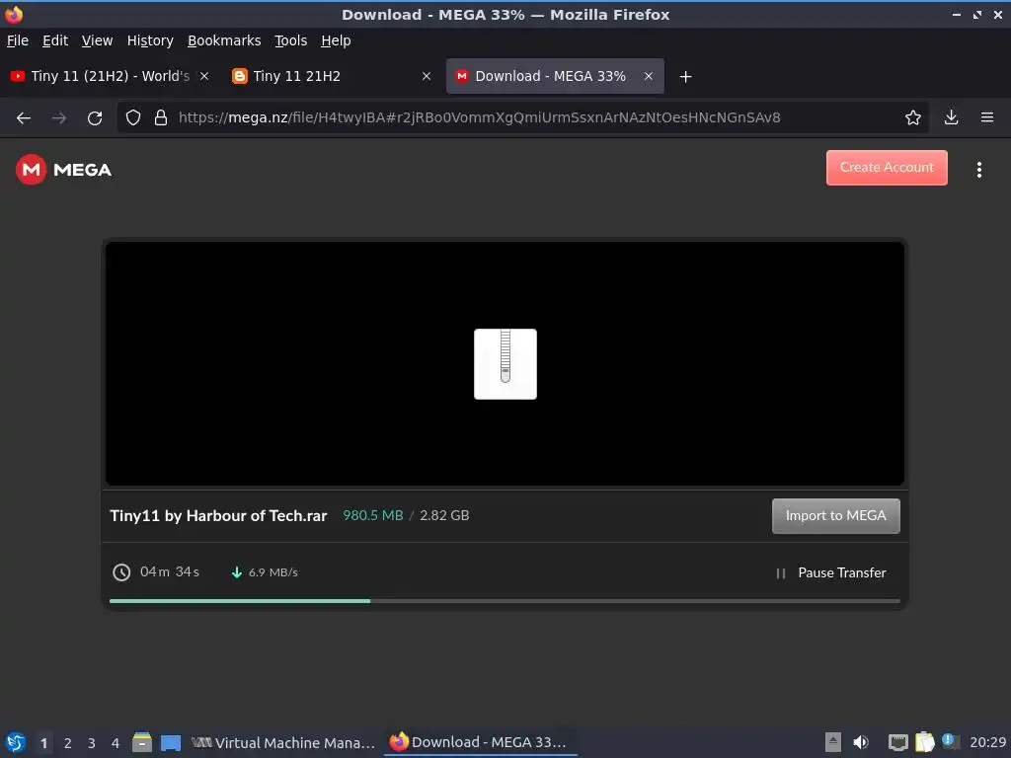The image size is (1011, 758).
Task: Switch to workspace 1
Action: pos(43,743)
